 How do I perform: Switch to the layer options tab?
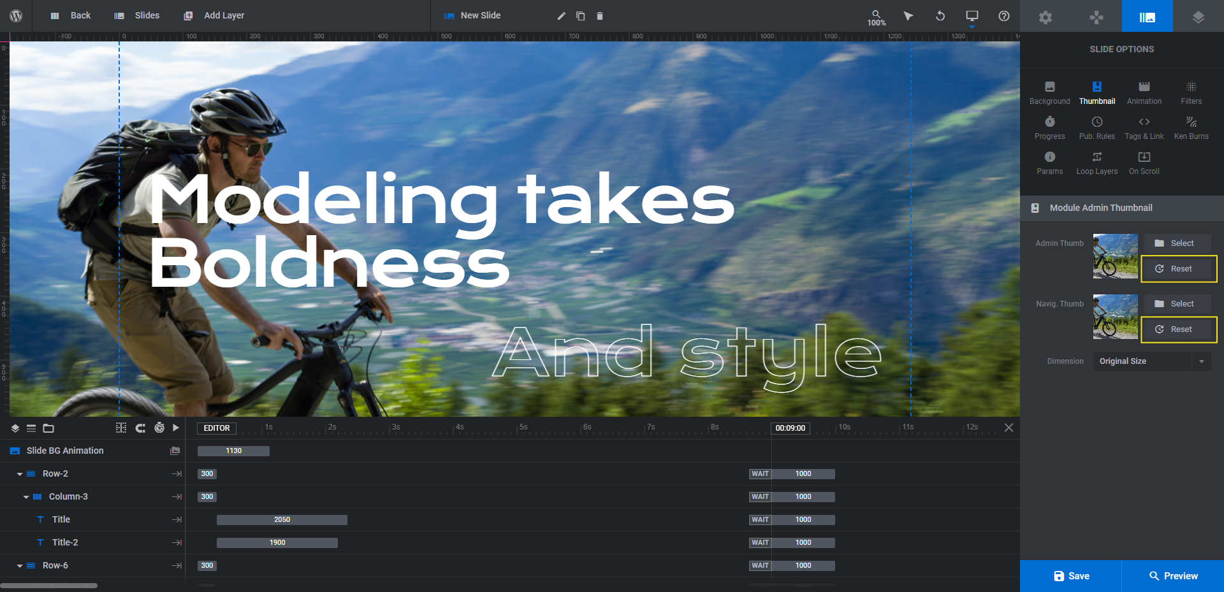point(1198,17)
